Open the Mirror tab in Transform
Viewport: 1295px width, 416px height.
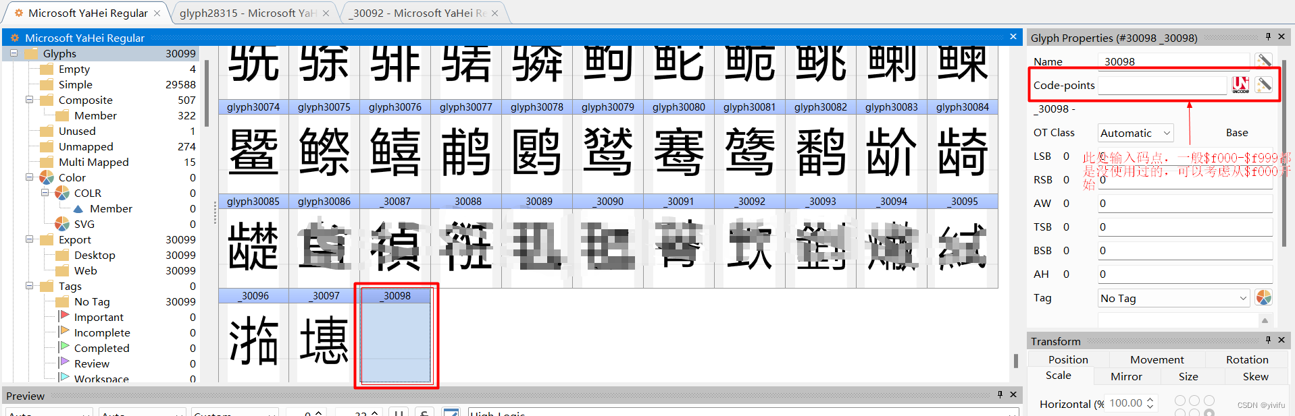(x=1127, y=376)
